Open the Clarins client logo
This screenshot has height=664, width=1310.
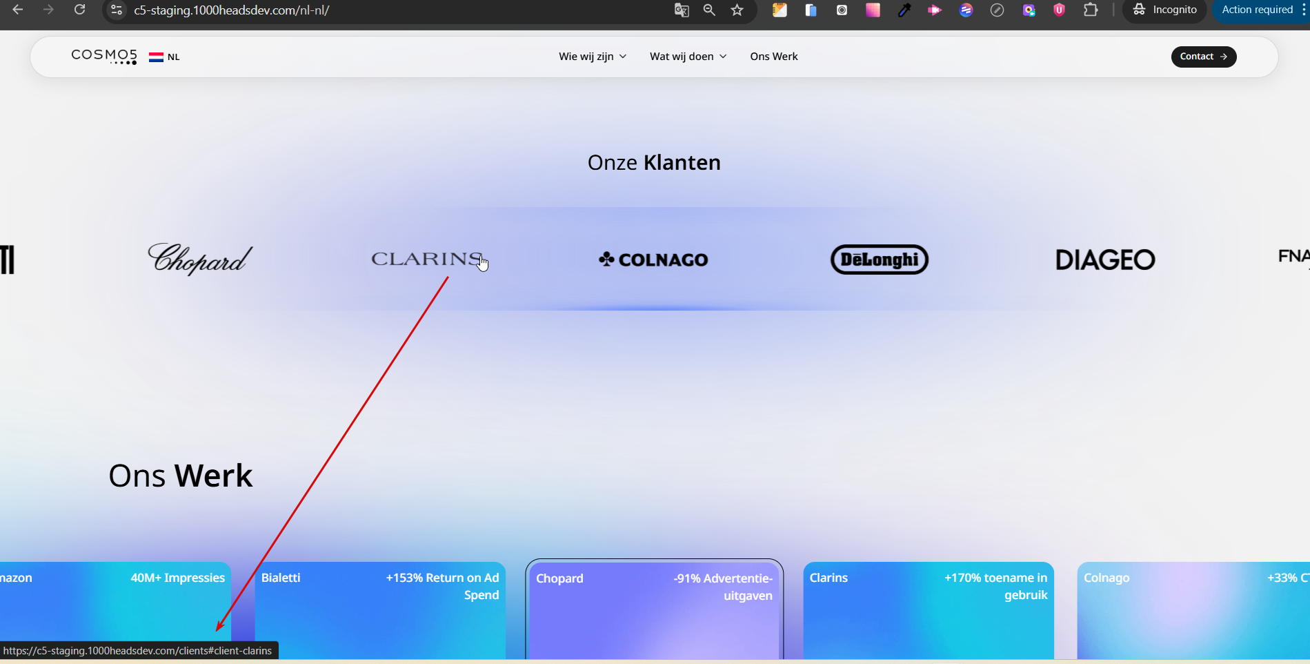[x=427, y=260]
